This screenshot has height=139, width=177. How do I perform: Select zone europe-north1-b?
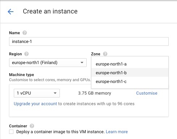pos(130,73)
